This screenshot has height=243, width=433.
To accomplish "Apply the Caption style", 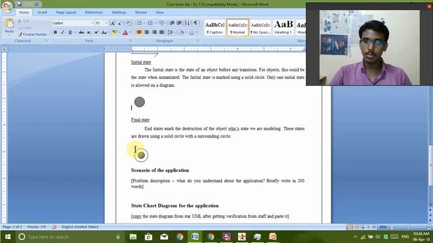I will coord(214,28).
